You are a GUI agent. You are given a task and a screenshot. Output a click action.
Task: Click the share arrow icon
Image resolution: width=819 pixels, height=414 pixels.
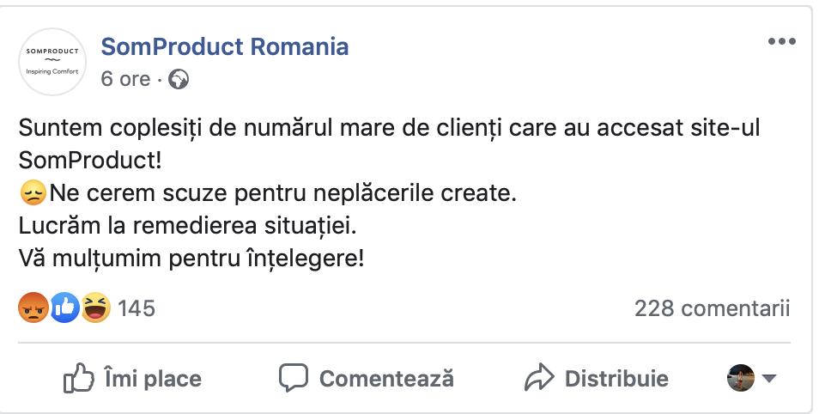[x=539, y=378]
